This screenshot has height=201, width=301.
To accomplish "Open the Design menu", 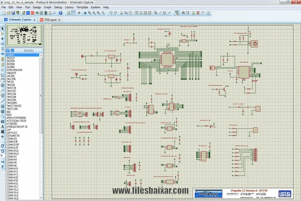I will (x=37, y=8).
